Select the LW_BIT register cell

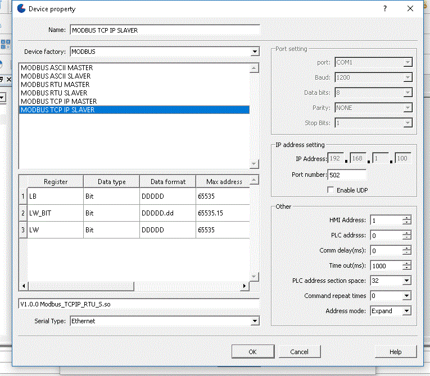point(56,213)
